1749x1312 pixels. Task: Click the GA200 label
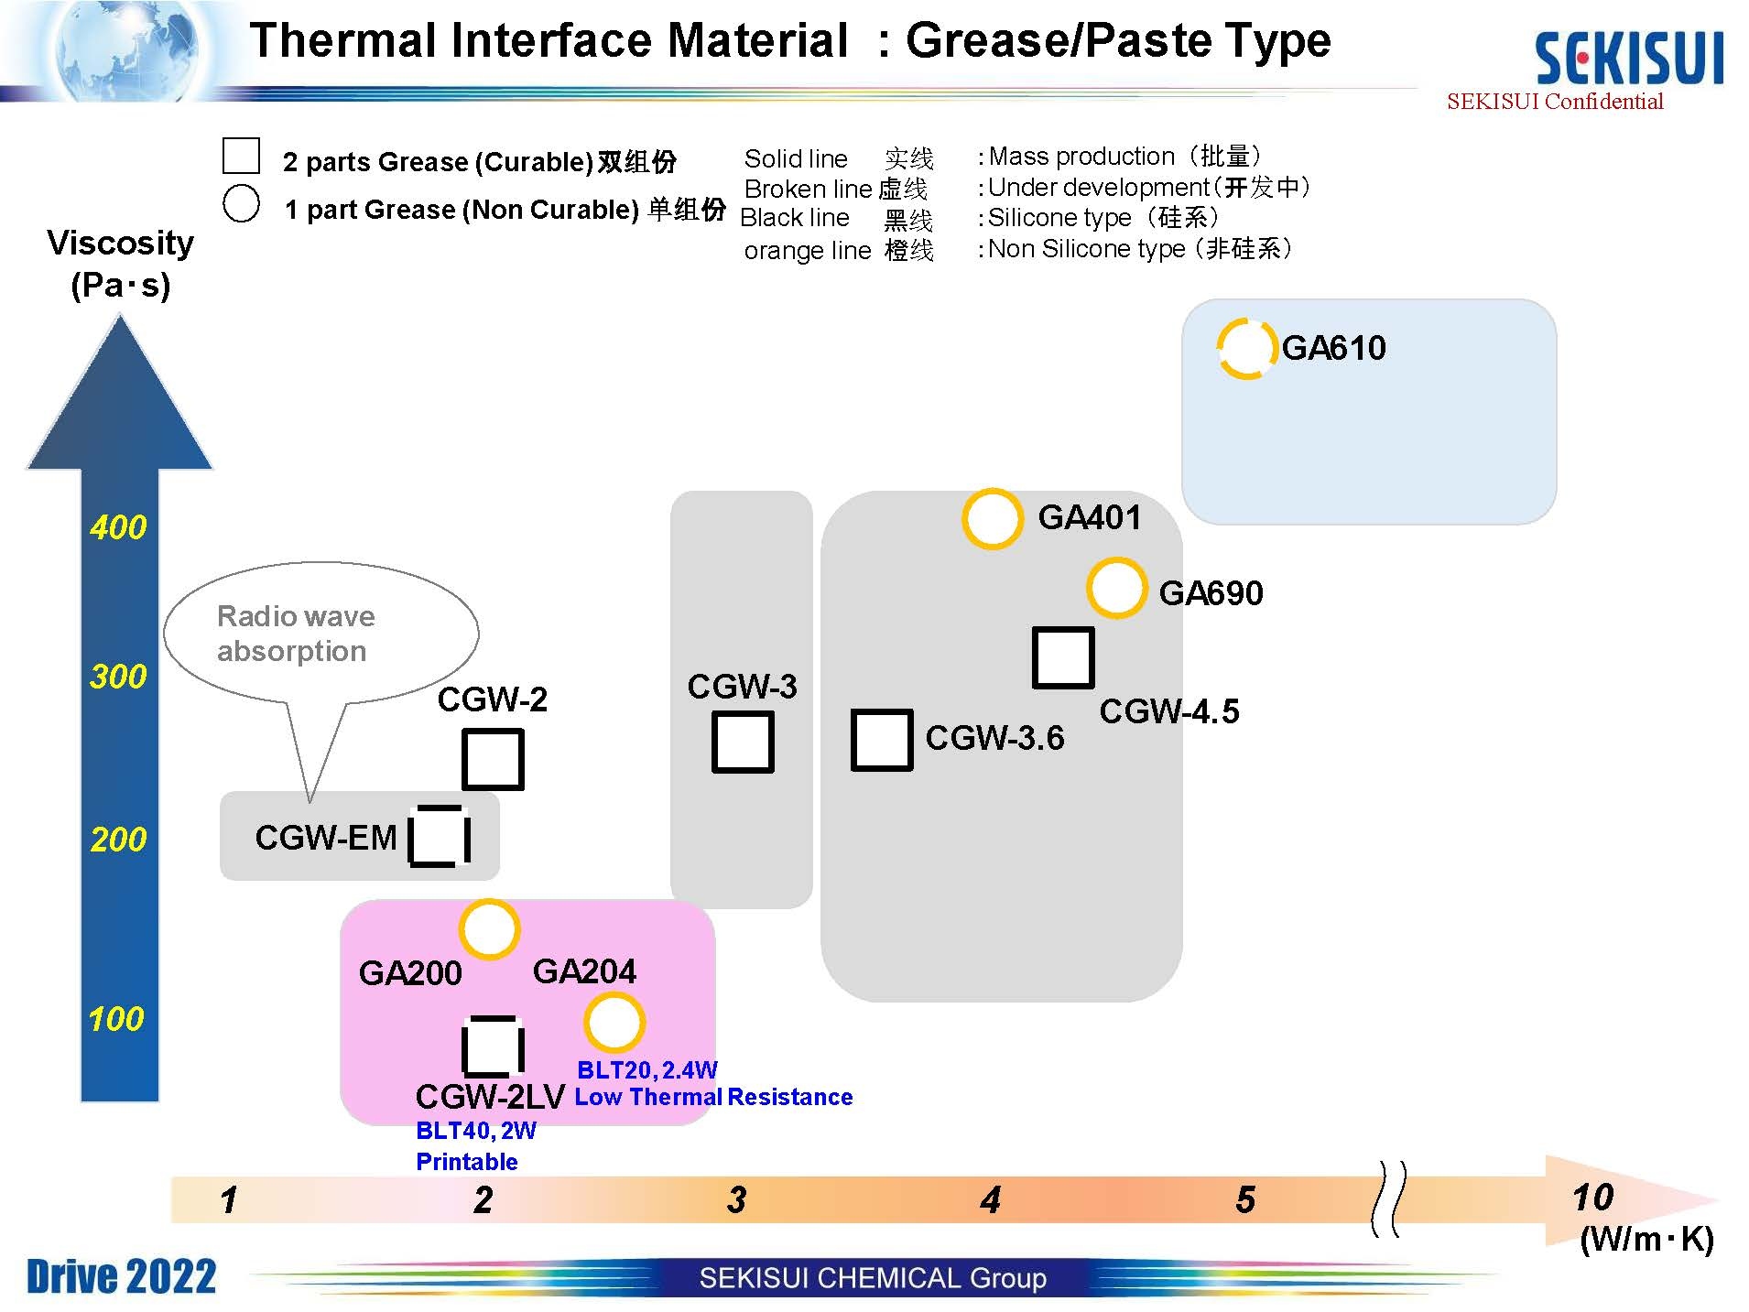pos(410,973)
